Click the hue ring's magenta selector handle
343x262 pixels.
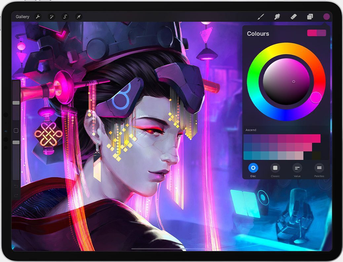click(316, 97)
